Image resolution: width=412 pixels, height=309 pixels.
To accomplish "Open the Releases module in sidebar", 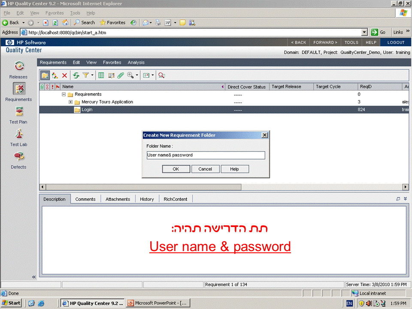I will pos(18,70).
